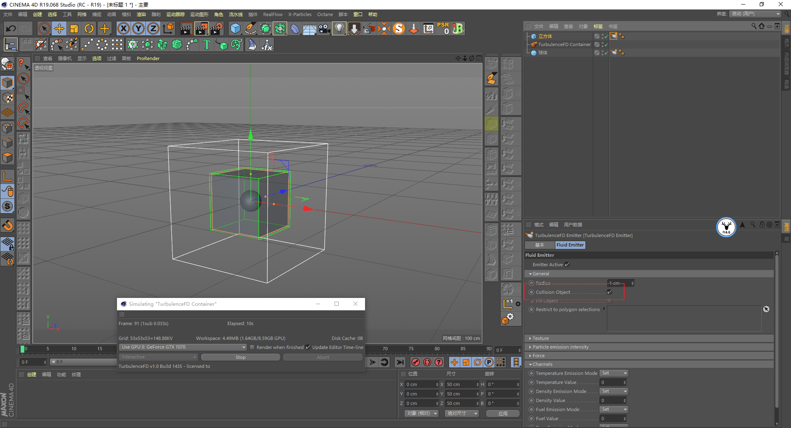791x428 pixels.
Task: Select TurbulenceFD Container in object list
Action: click(564, 44)
